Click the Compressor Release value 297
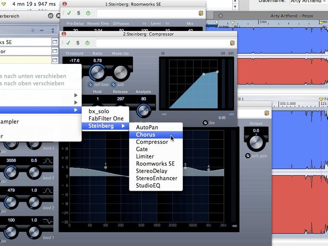 click(121, 99)
